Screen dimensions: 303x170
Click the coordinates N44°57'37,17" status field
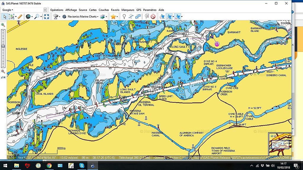point(37,158)
